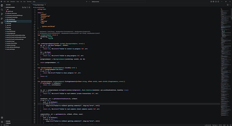The image size is (232, 126).
Task: Open patch1.sql in explorer
Action: click(x=10, y=11)
